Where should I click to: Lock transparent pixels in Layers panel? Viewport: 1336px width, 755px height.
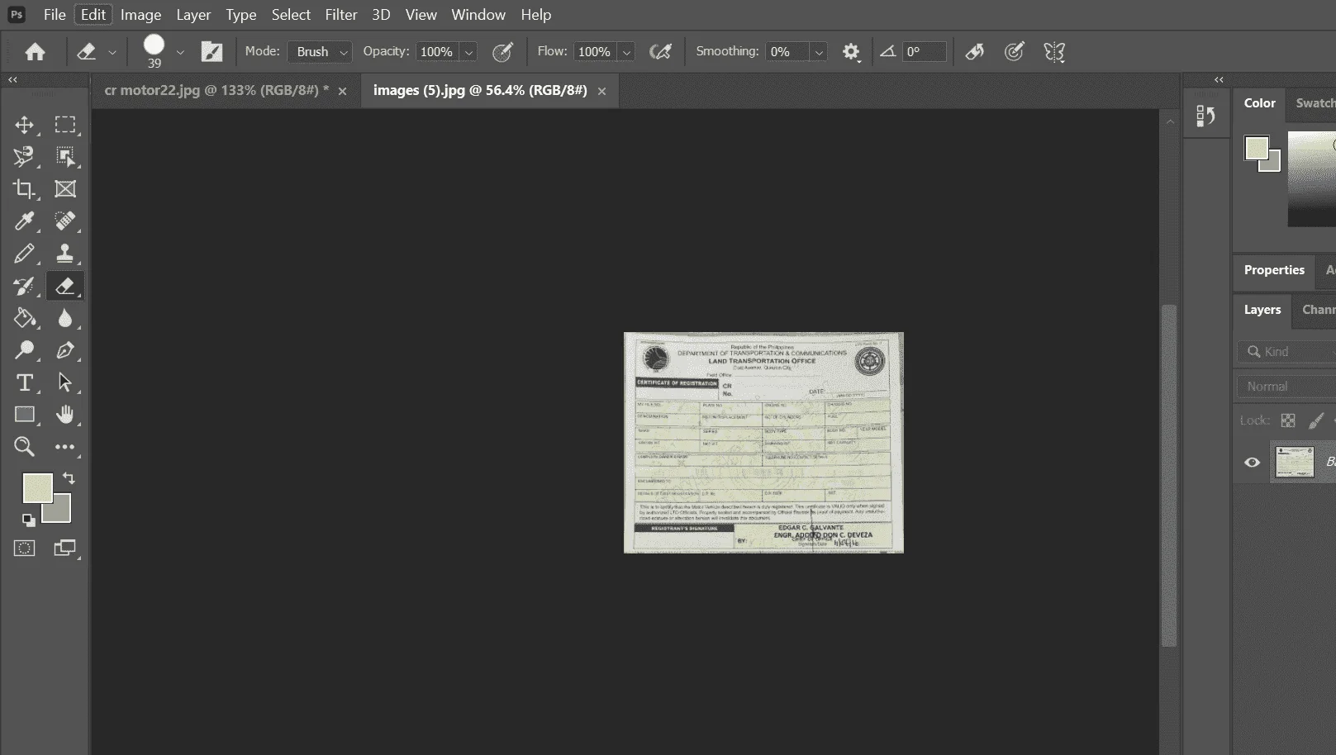1287,420
